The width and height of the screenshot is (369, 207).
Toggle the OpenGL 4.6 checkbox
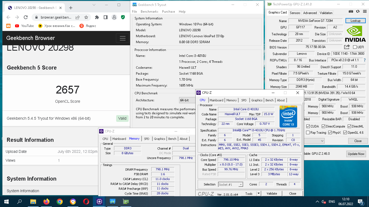pyautogui.click(x=345, y=132)
